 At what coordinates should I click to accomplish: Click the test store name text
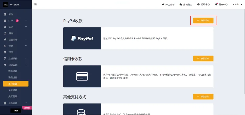click(14, 4)
